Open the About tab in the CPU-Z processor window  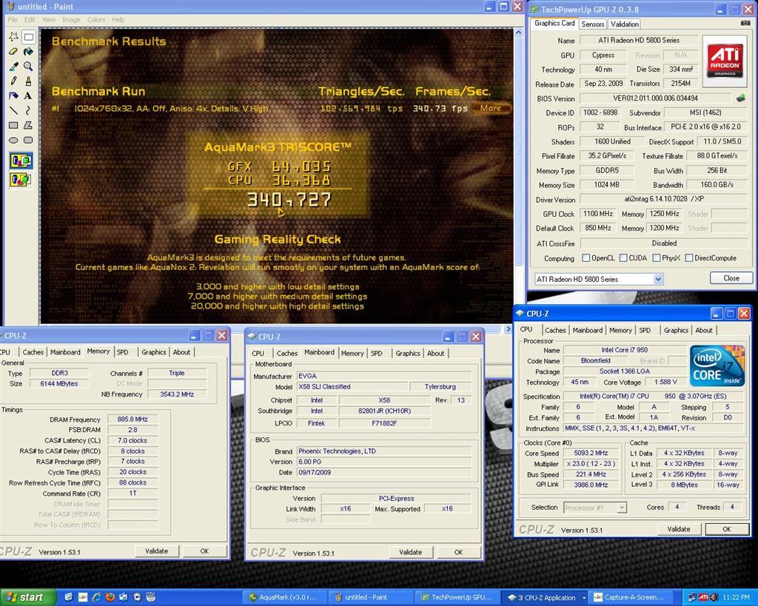tap(704, 330)
